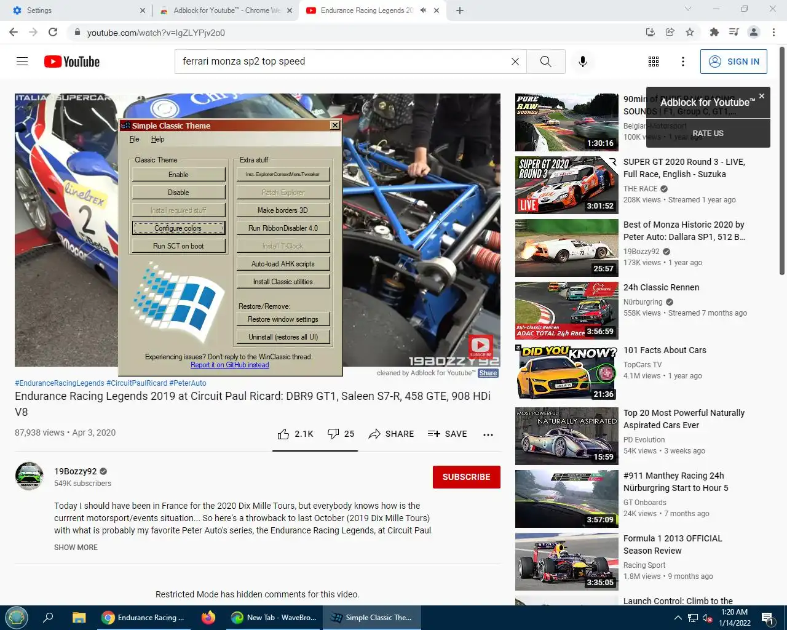This screenshot has height=630, width=787.
Task: Clear the search box with the X
Action: pyautogui.click(x=515, y=62)
